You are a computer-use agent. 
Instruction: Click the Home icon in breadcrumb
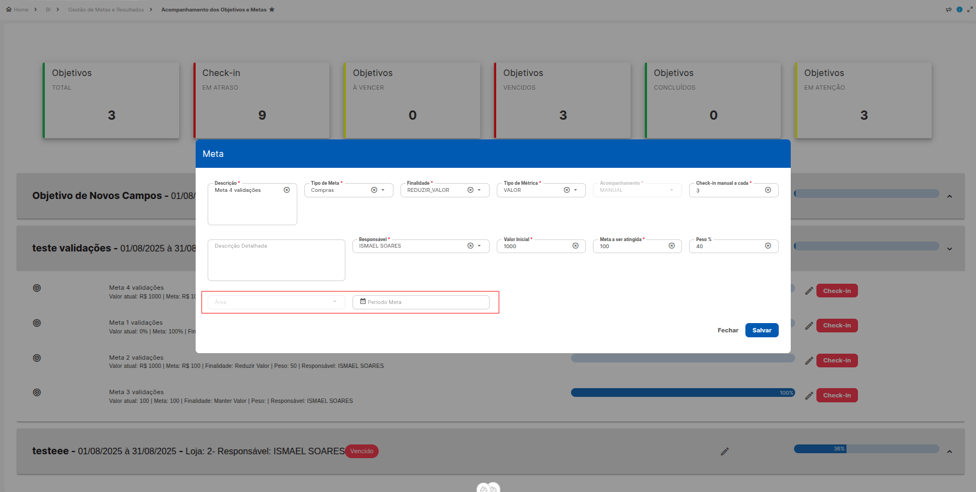tap(9, 9)
